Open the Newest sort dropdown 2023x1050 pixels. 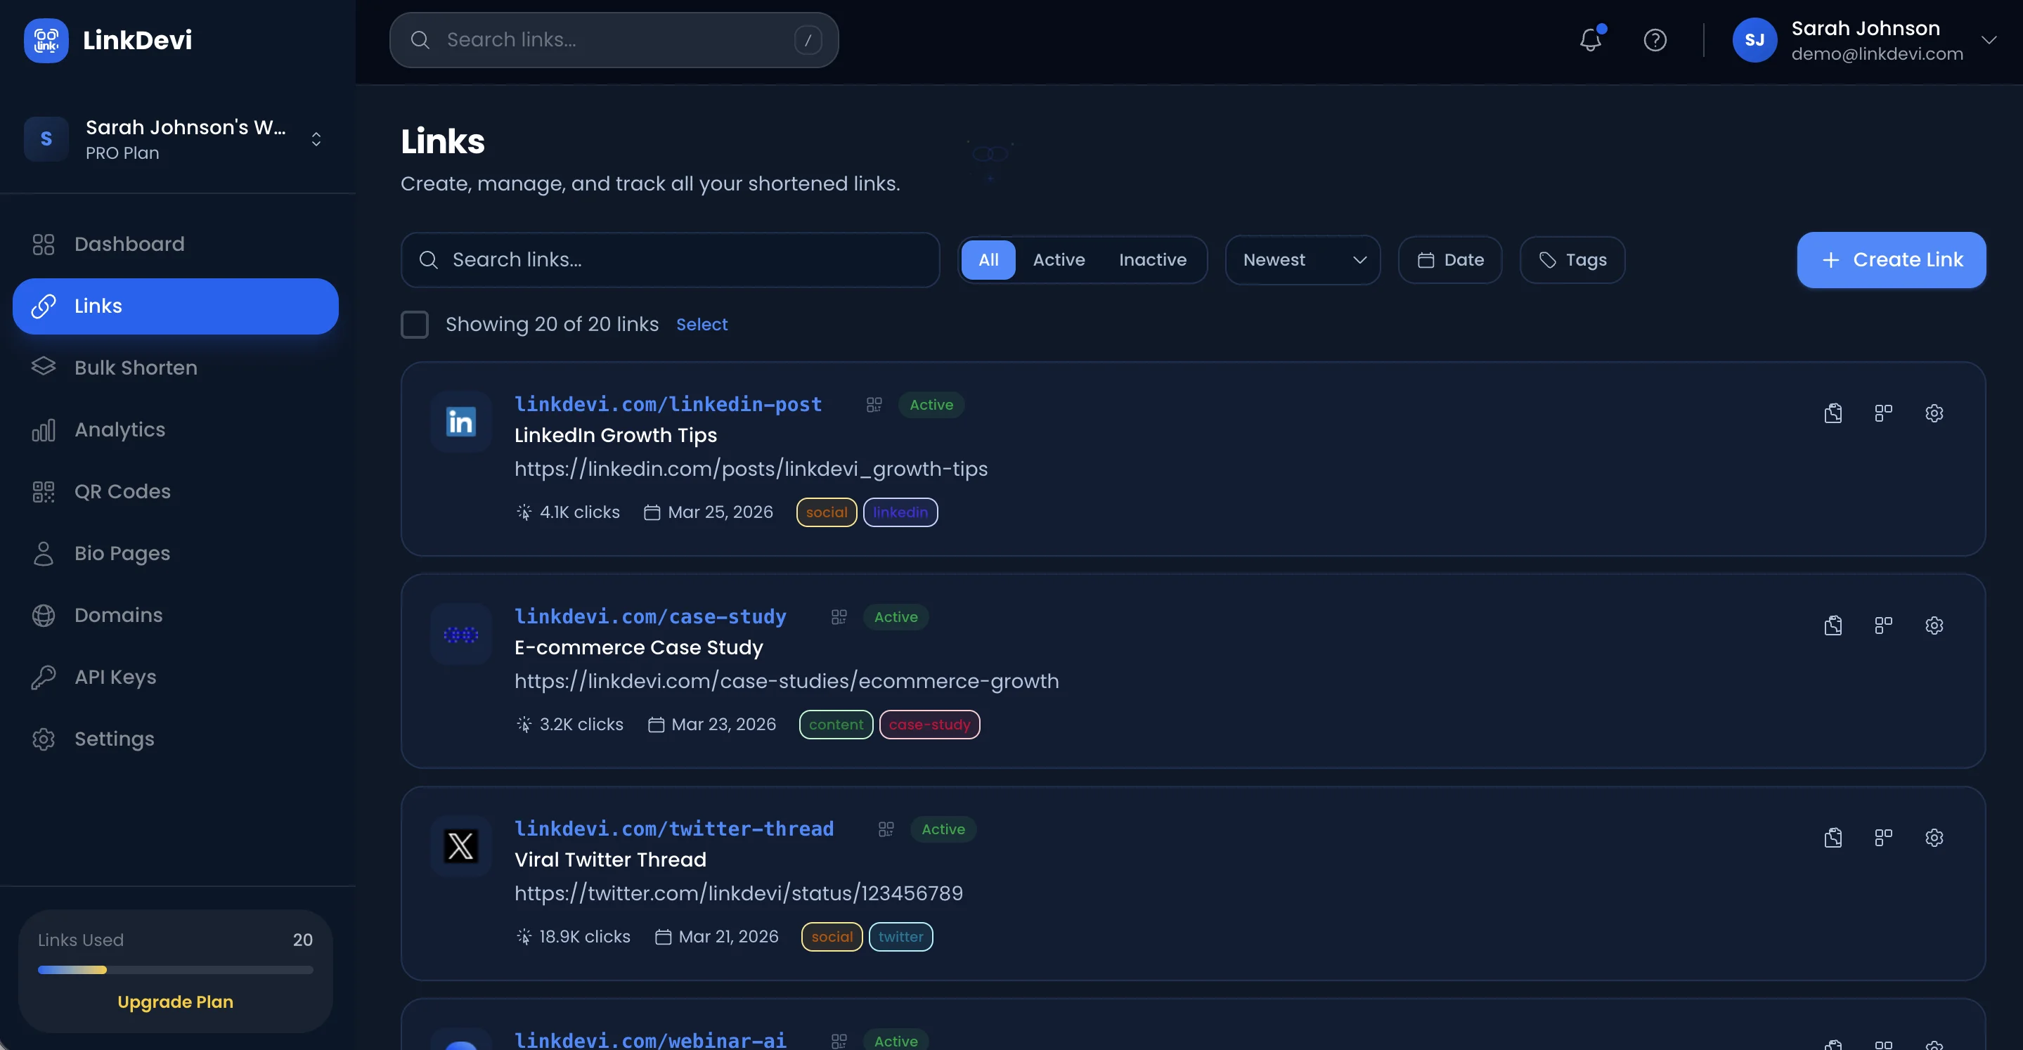1302,260
